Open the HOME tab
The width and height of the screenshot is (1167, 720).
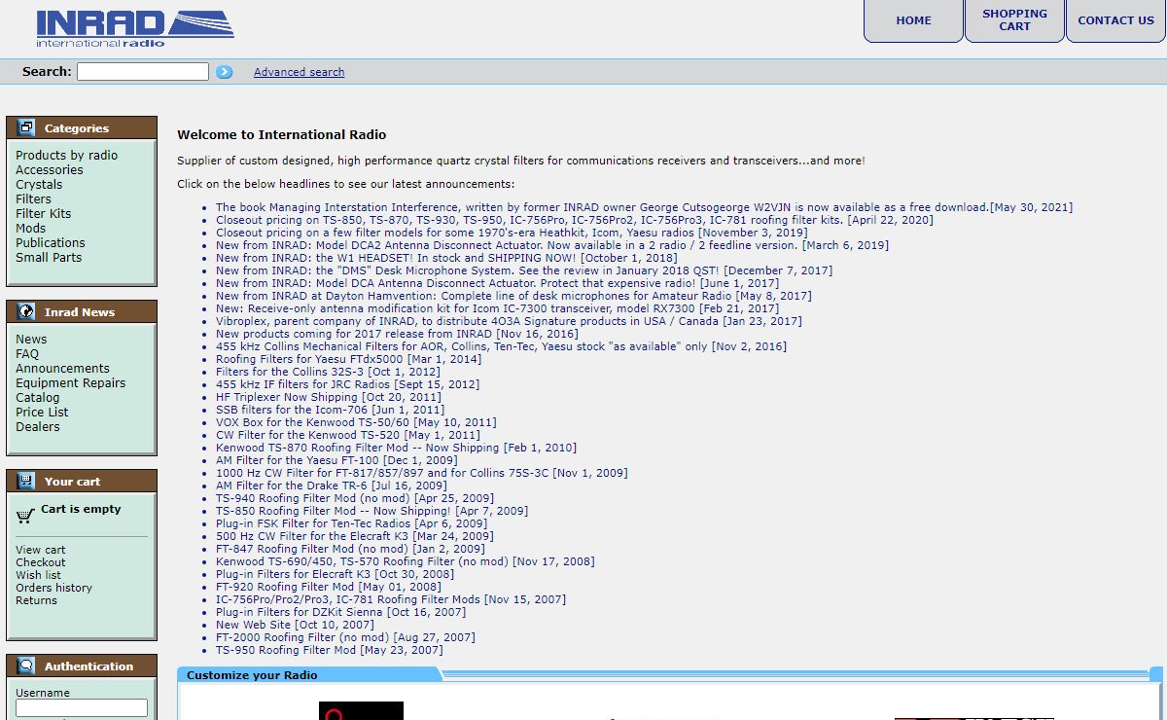(x=913, y=20)
